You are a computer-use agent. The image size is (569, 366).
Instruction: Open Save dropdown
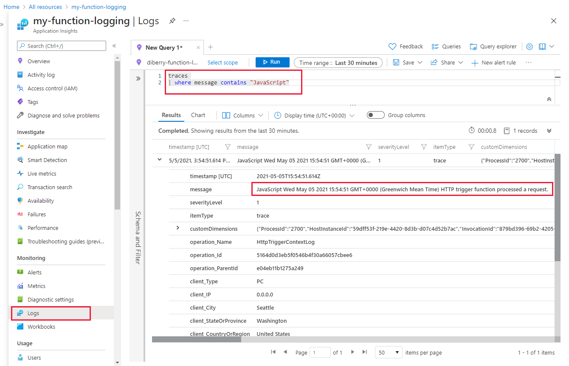(408, 62)
